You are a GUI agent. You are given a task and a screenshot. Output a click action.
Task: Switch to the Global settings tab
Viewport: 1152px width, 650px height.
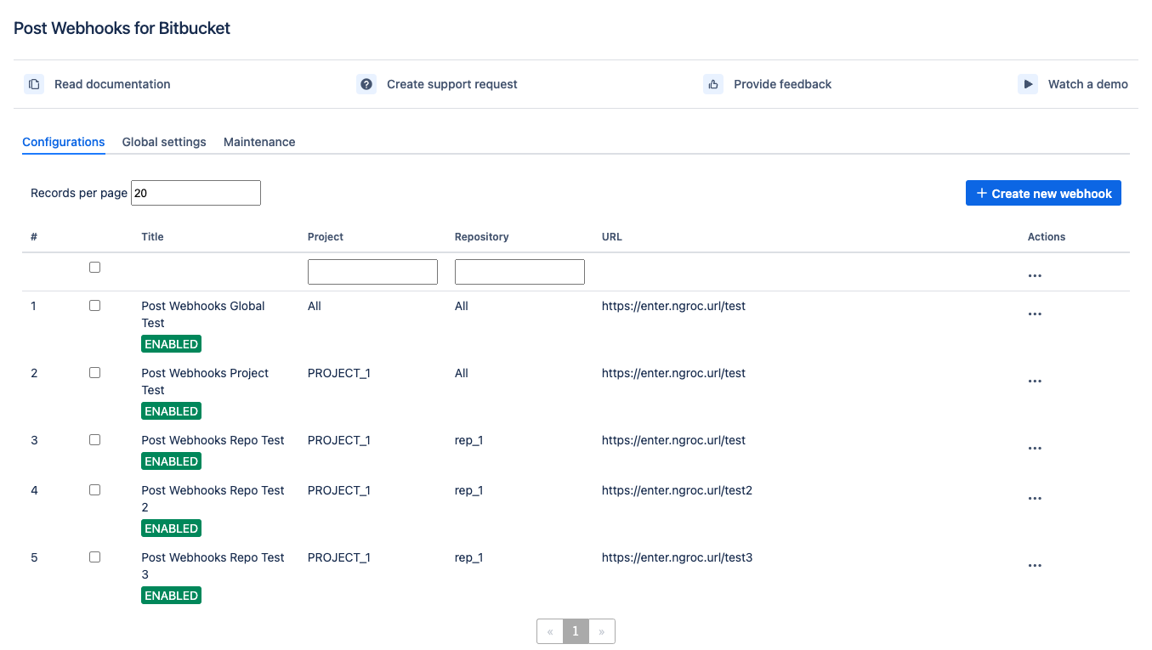coord(164,142)
